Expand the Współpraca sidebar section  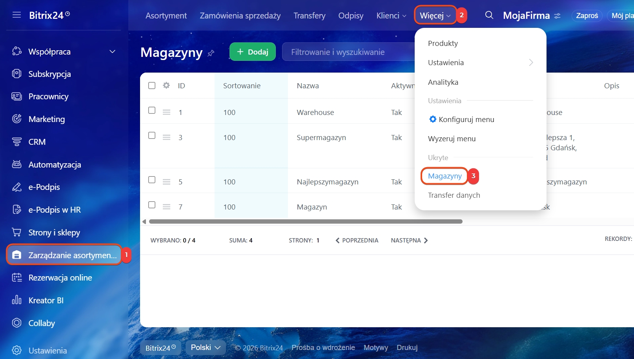[x=112, y=52]
